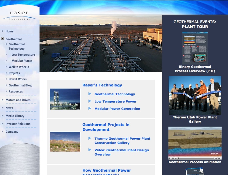Open the Binary Geothermal Process PDF thumbnail

195,48
